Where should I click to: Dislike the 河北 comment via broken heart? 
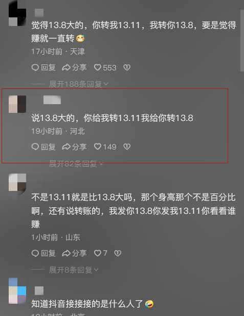pyautogui.click(x=127, y=147)
